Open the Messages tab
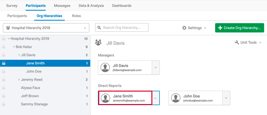Image resolution: width=267 pixels, height=115 pixels. (62, 6)
